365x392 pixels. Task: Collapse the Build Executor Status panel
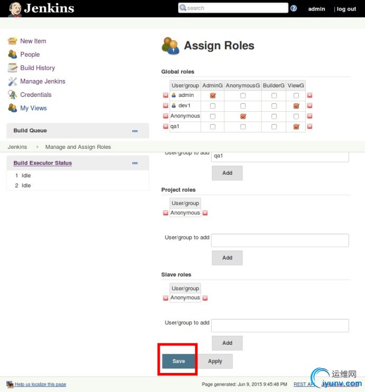click(135, 163)
